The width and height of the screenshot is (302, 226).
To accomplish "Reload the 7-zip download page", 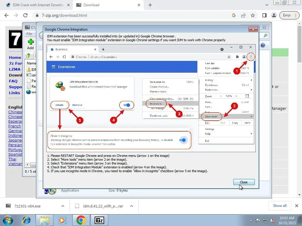I will 25,15.
